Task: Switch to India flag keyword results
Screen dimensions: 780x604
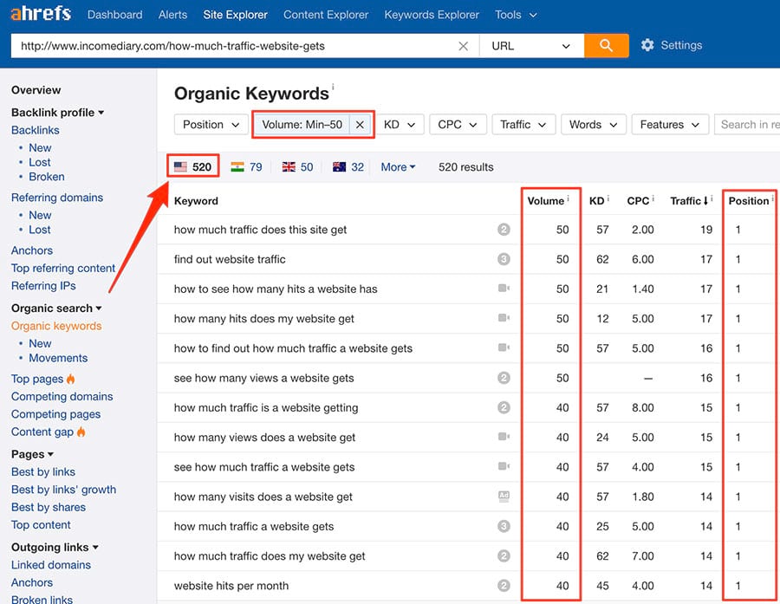Action: tap(246, 166)
